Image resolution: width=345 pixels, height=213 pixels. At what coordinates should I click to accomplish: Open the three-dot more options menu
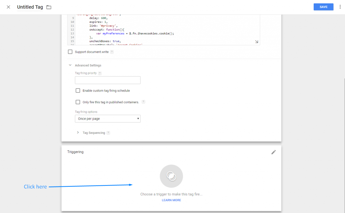[340, 7]
